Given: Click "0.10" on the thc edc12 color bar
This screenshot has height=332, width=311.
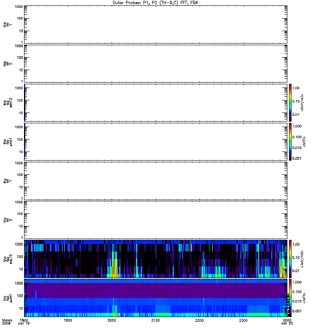Looking at the screenshot, I should click(296, 257).
